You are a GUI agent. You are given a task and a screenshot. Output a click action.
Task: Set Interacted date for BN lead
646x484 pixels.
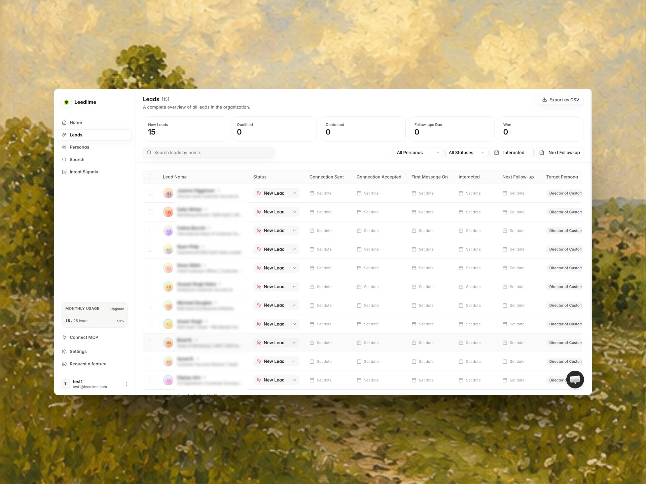coord(470,342)
